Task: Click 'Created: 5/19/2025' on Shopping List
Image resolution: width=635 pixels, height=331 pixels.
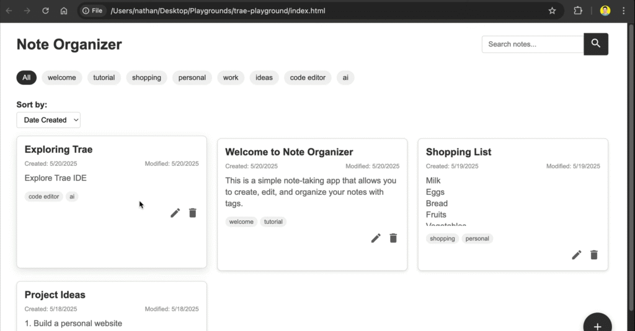Action: 452,166
